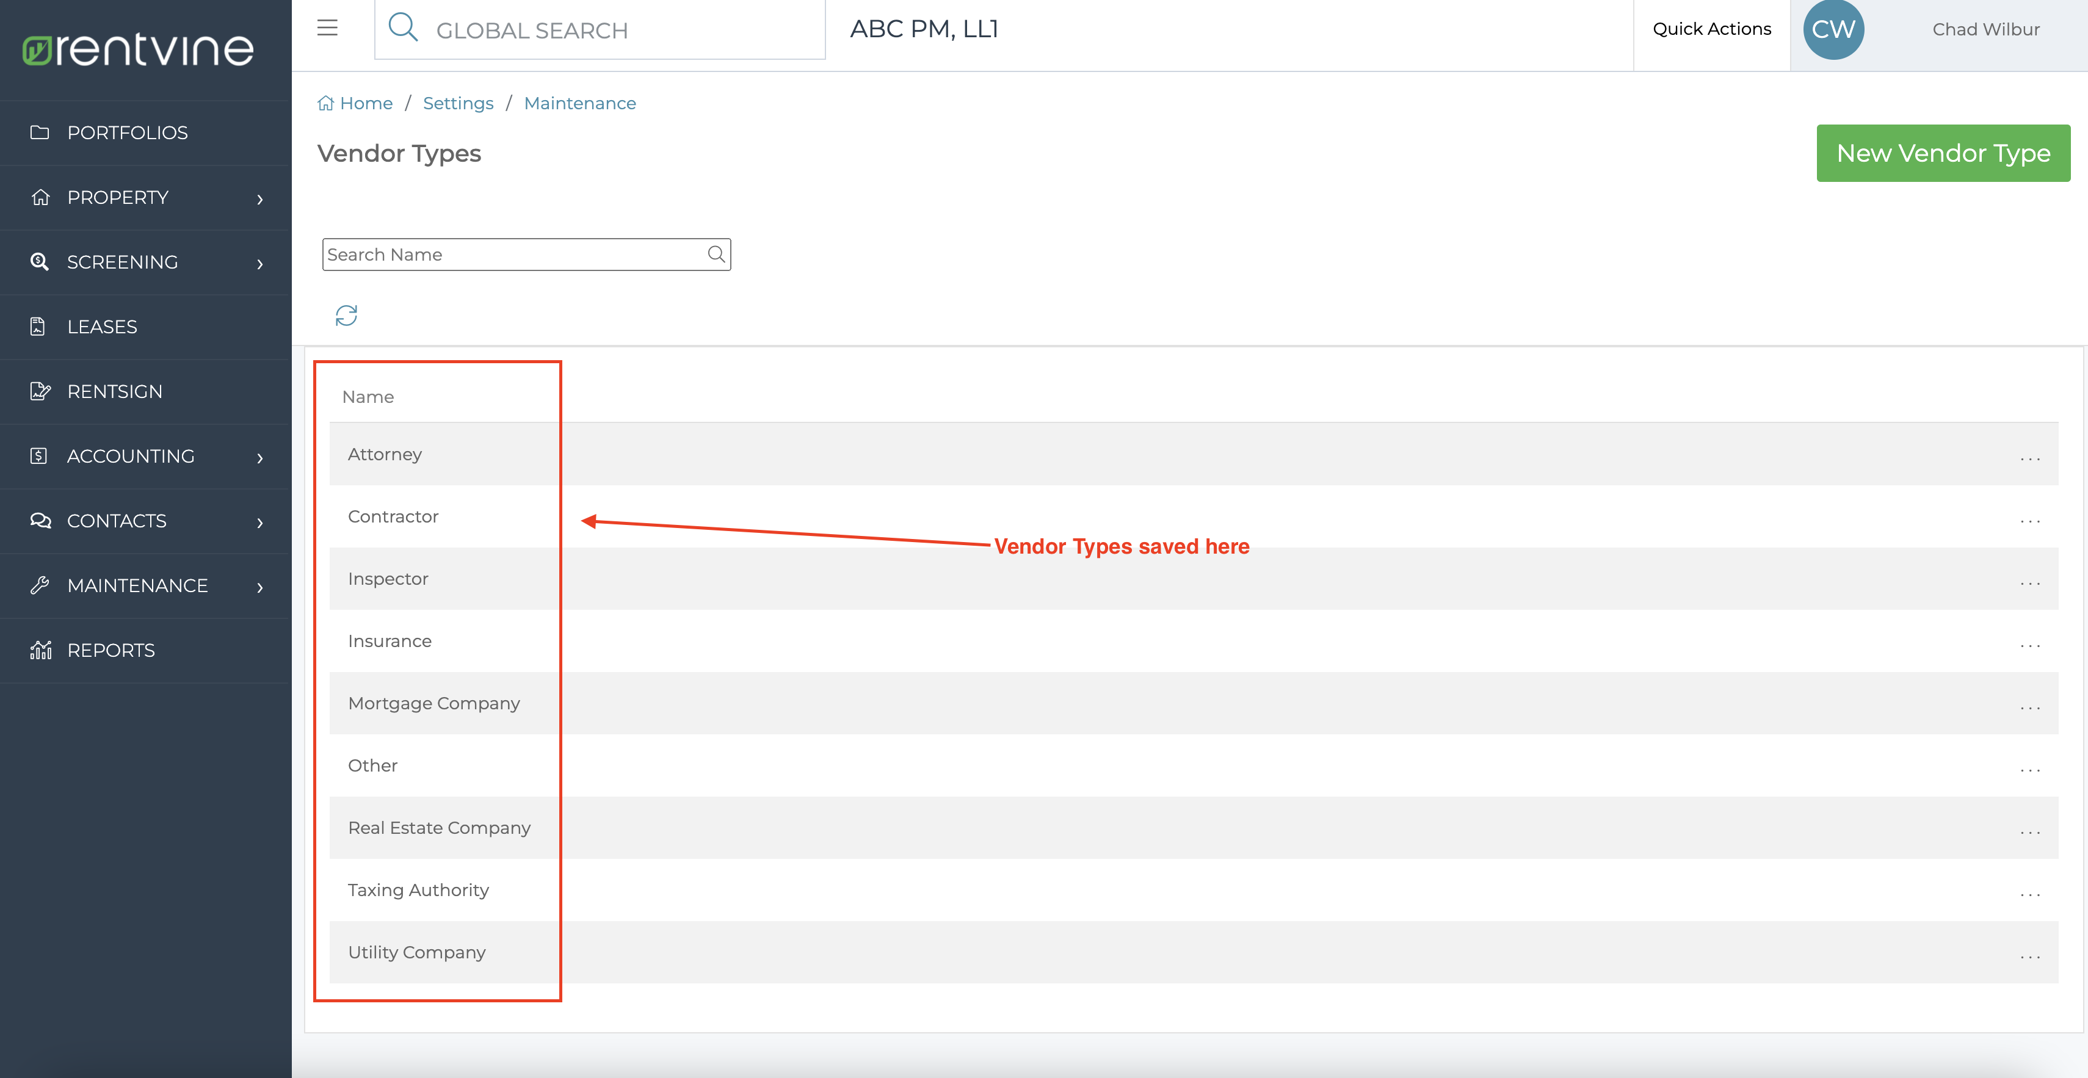Click the Global Search magnifier icon
This screenshot has height=1078, width=2088.
(x=404, y=27)
